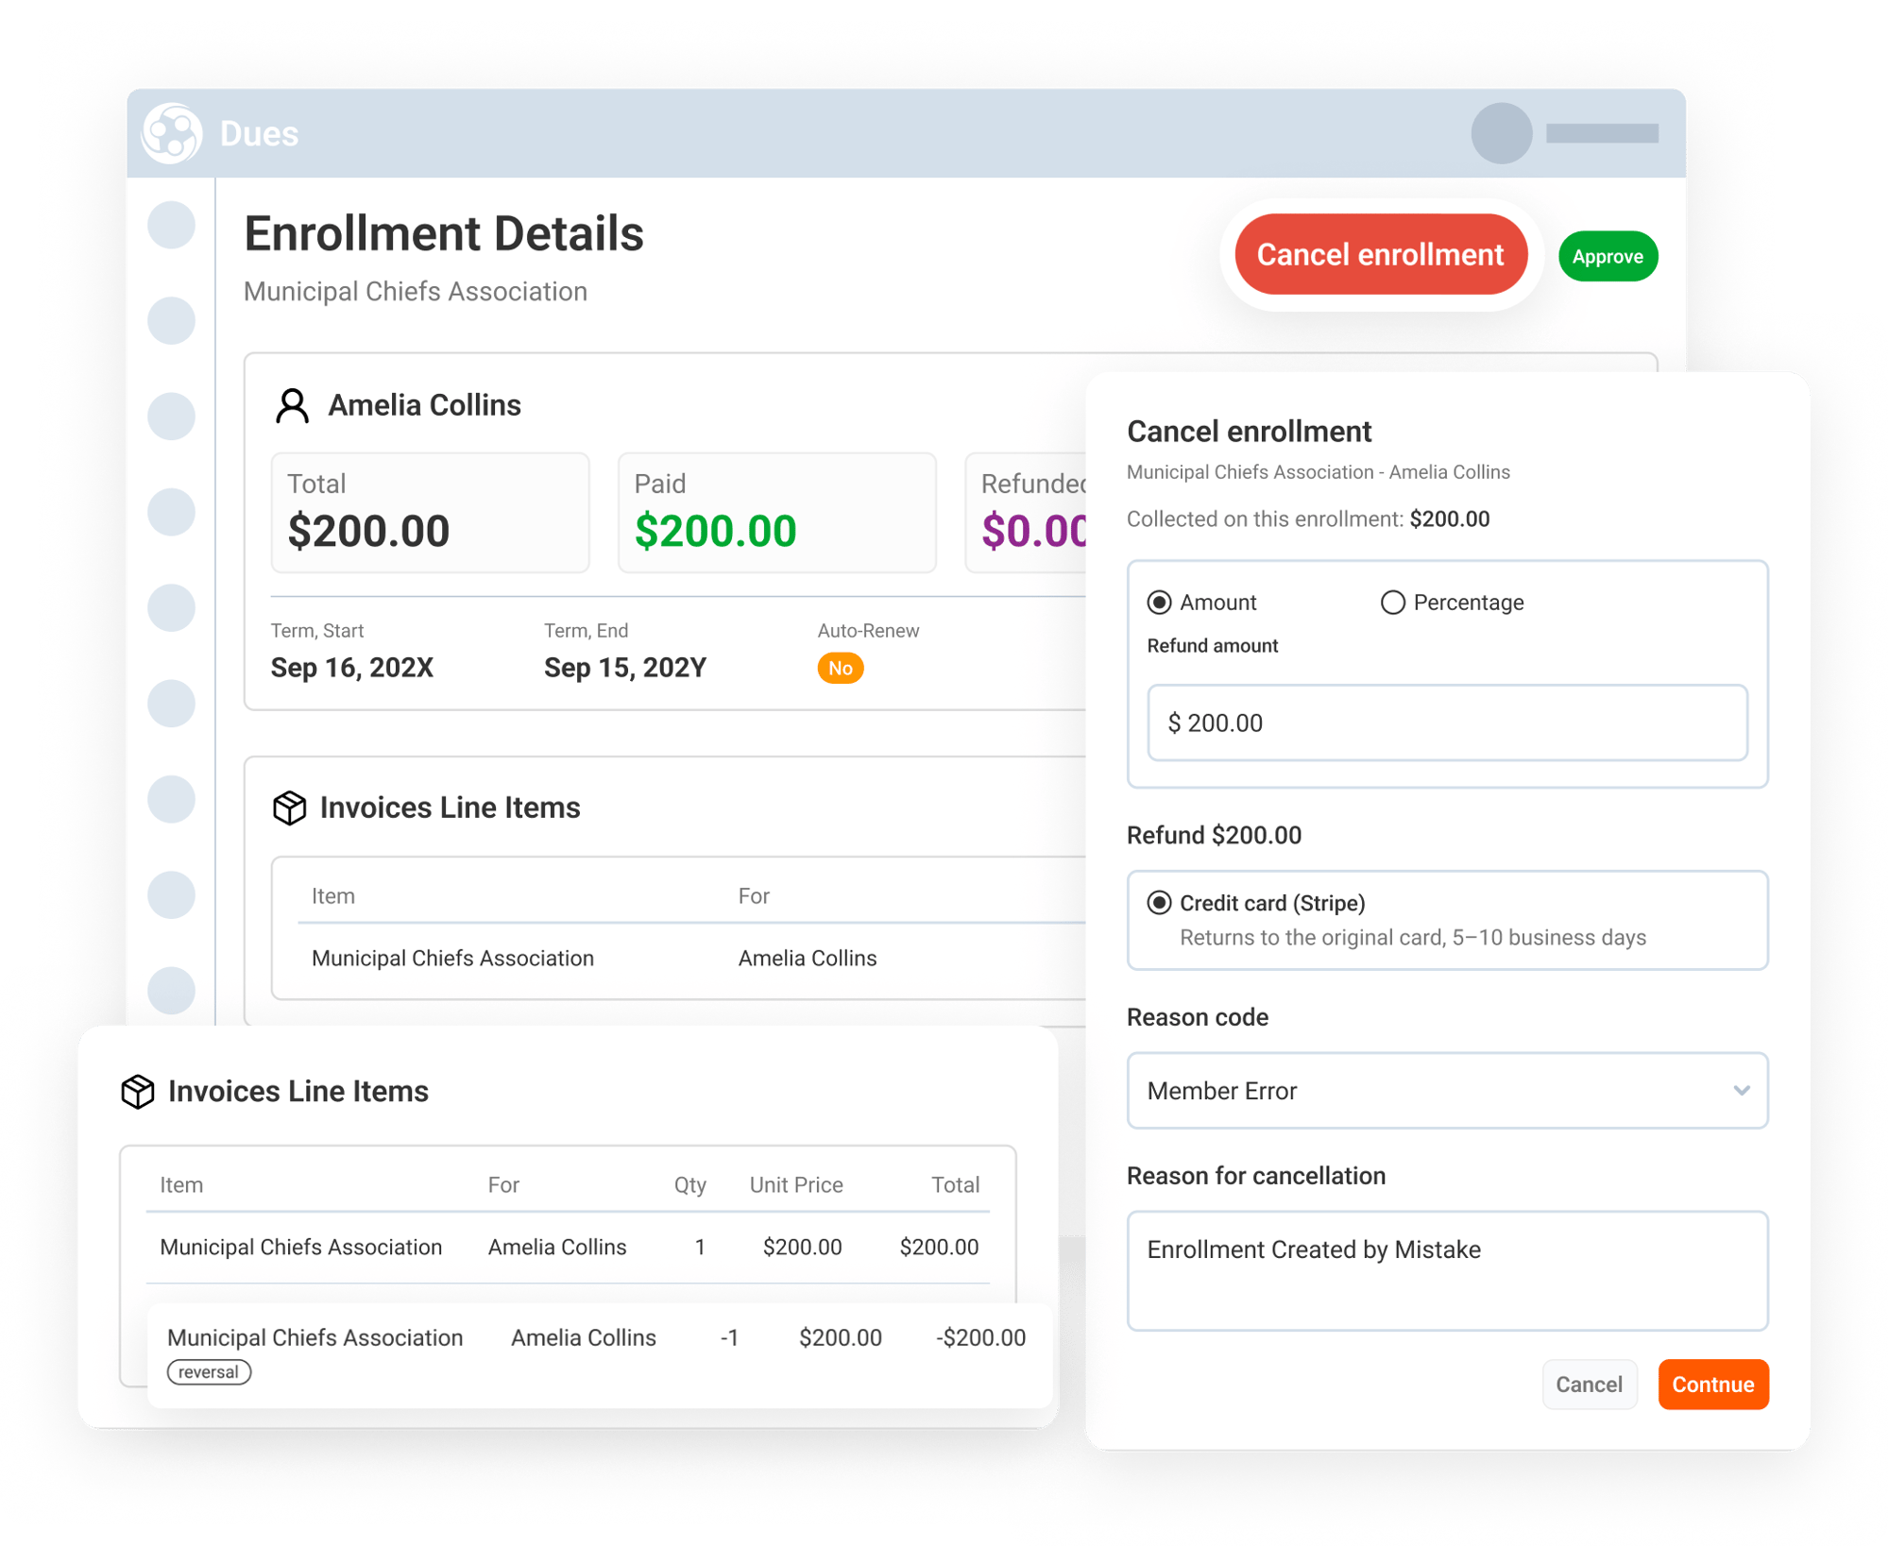Click the Dues title in header
This screenshot has width=1889, height=1547.
point(259,134)
